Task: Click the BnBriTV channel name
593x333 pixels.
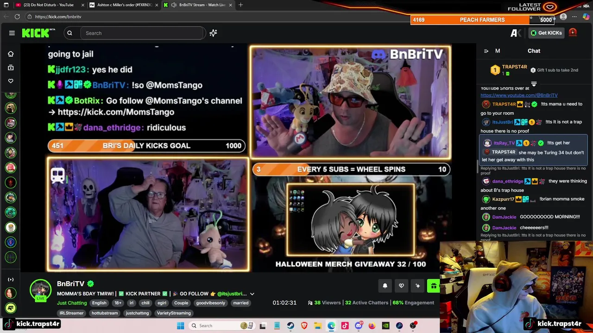Action: 70,284
